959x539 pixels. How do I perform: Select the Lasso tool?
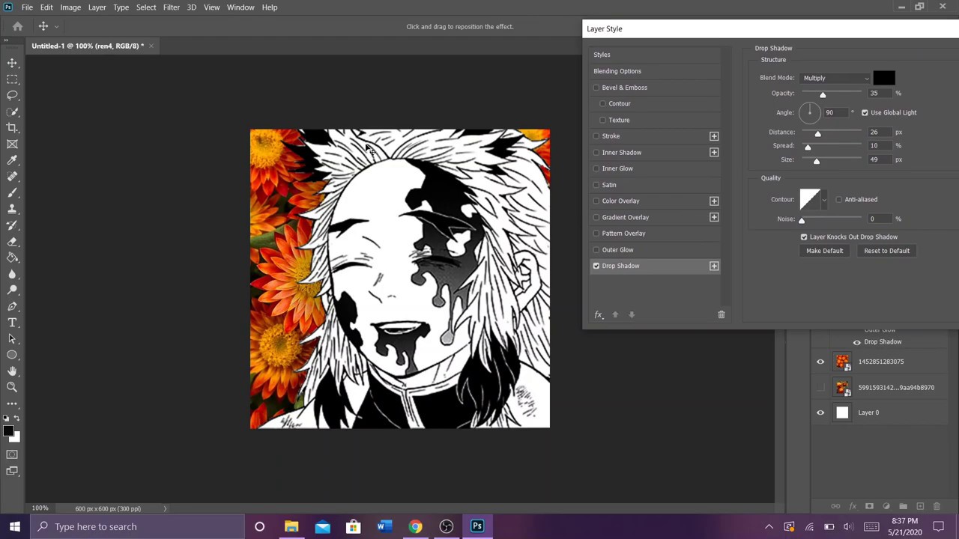click(x=12, y=95)
